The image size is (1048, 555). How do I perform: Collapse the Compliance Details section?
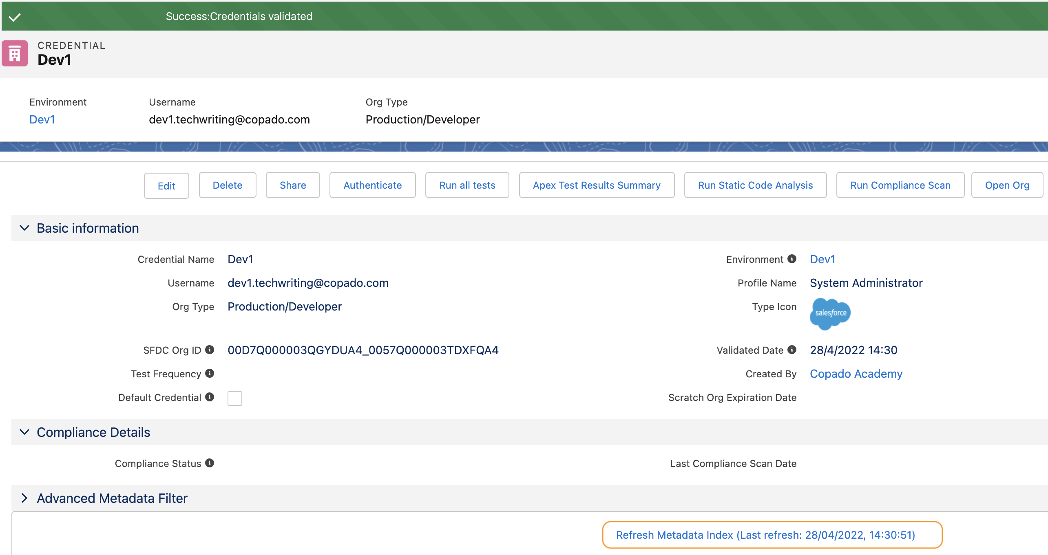click(24, 432)
